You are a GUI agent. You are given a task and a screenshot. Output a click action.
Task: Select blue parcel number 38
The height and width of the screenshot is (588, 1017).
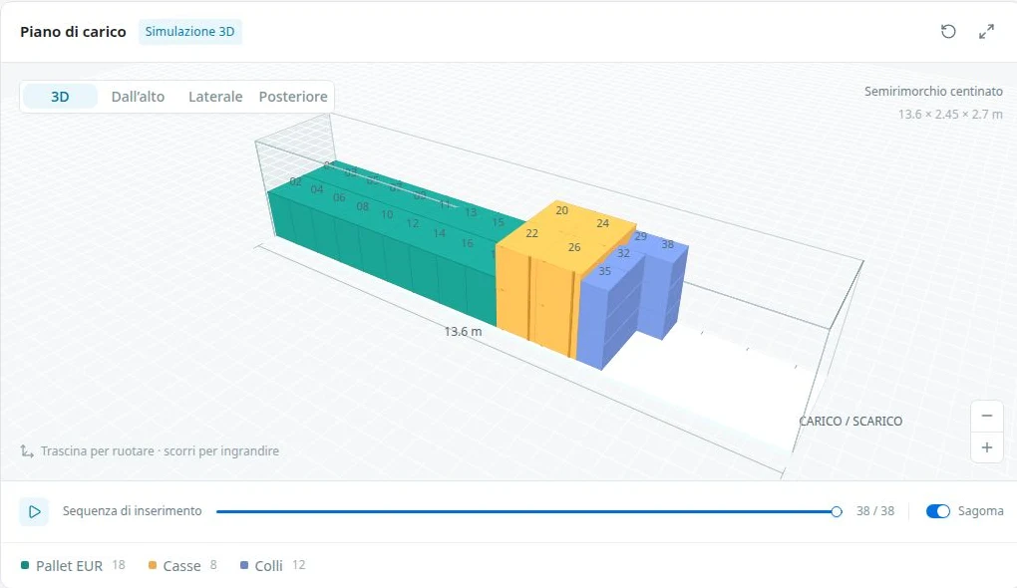click(667, 244)
